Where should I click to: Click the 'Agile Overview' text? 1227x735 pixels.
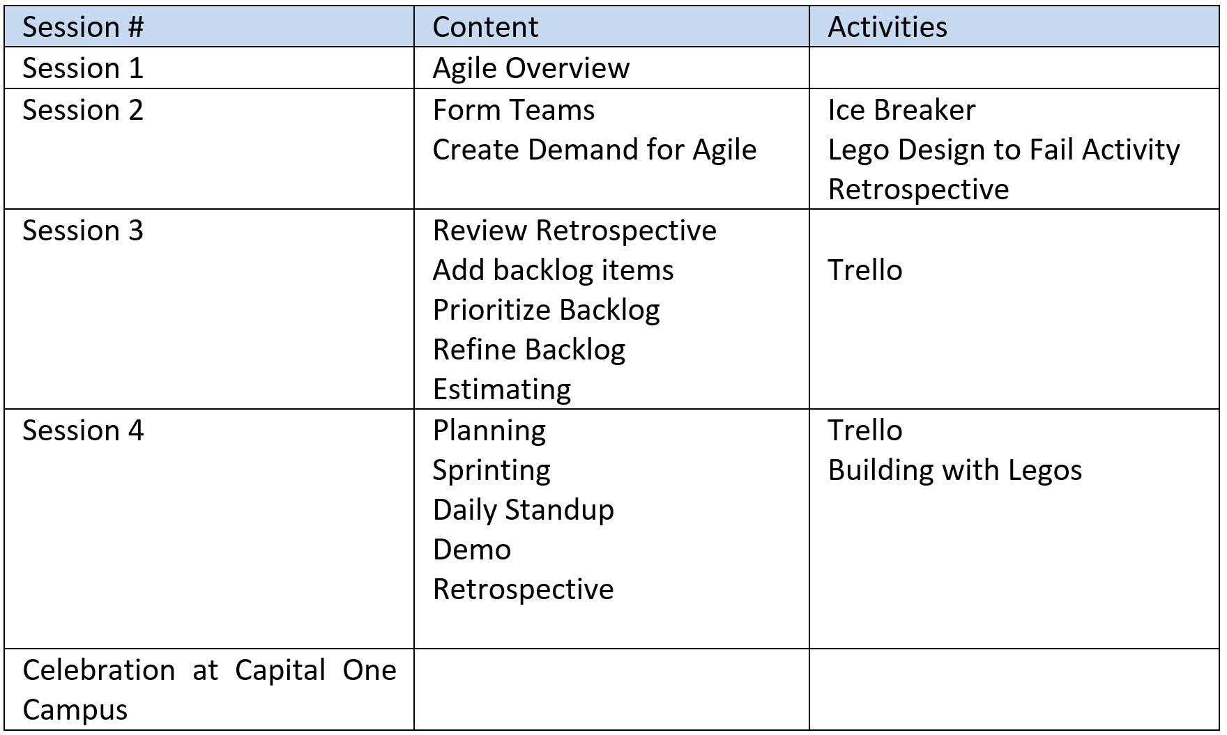531,68
